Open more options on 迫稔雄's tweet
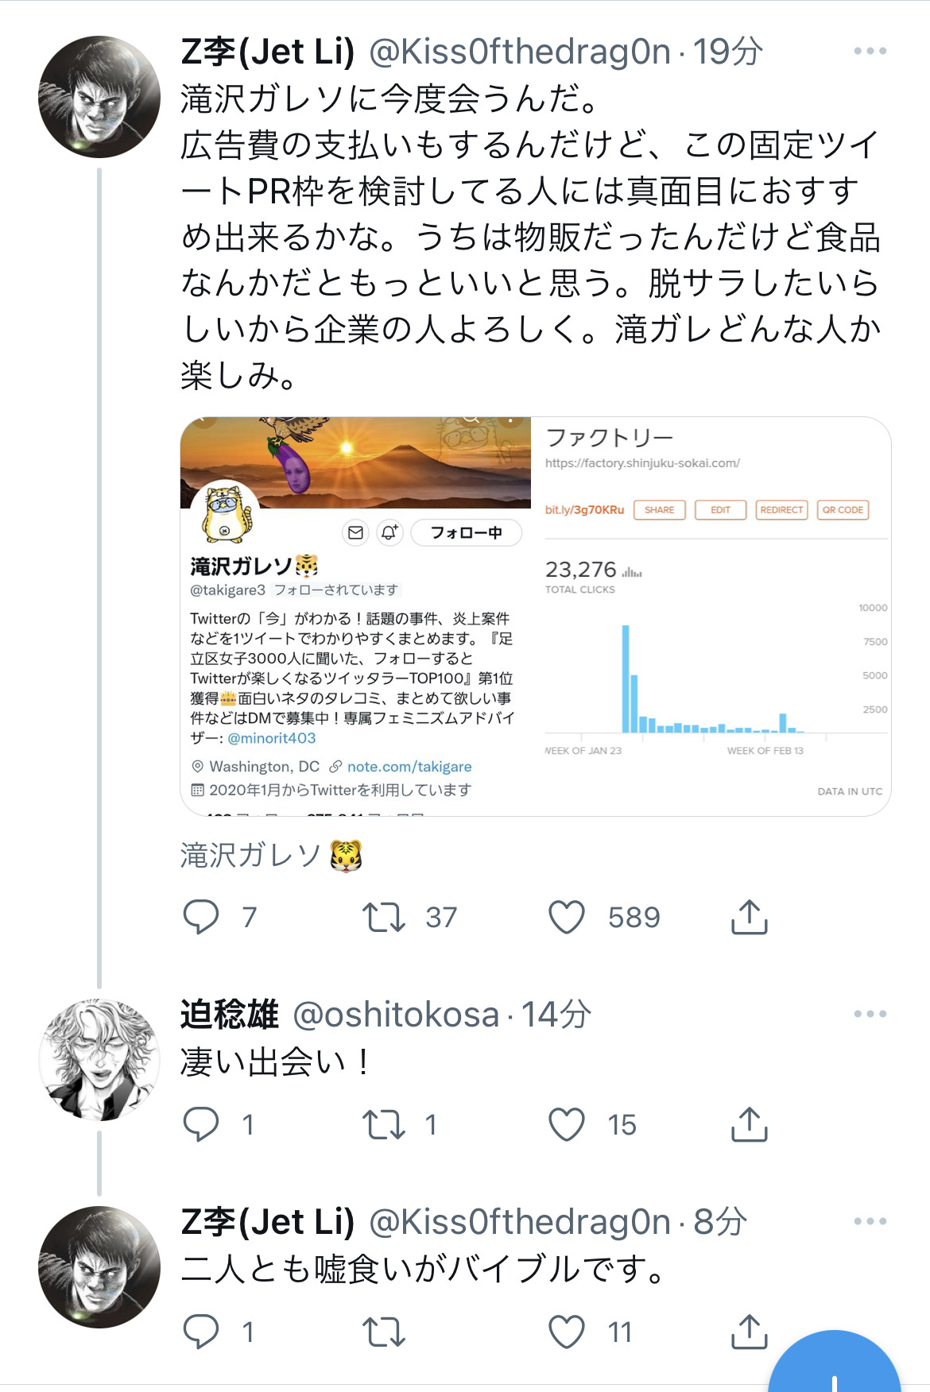The width and height of the screenshot is (930, 1392). 870,1014
